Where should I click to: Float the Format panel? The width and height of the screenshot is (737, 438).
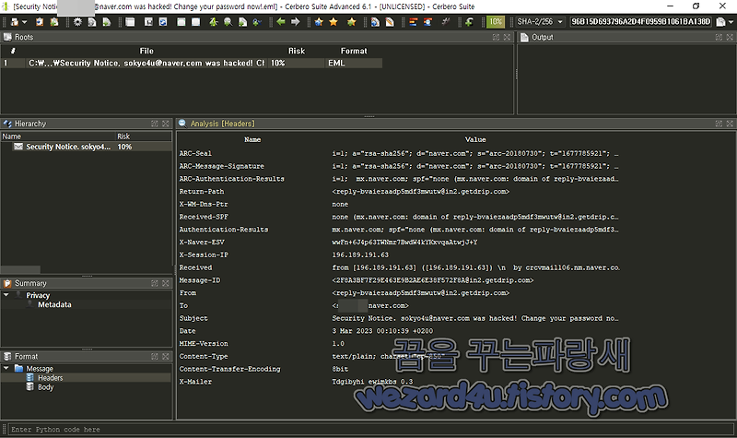tap(155, 357)
